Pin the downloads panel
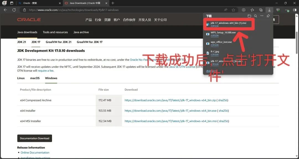 coord(268,16)
